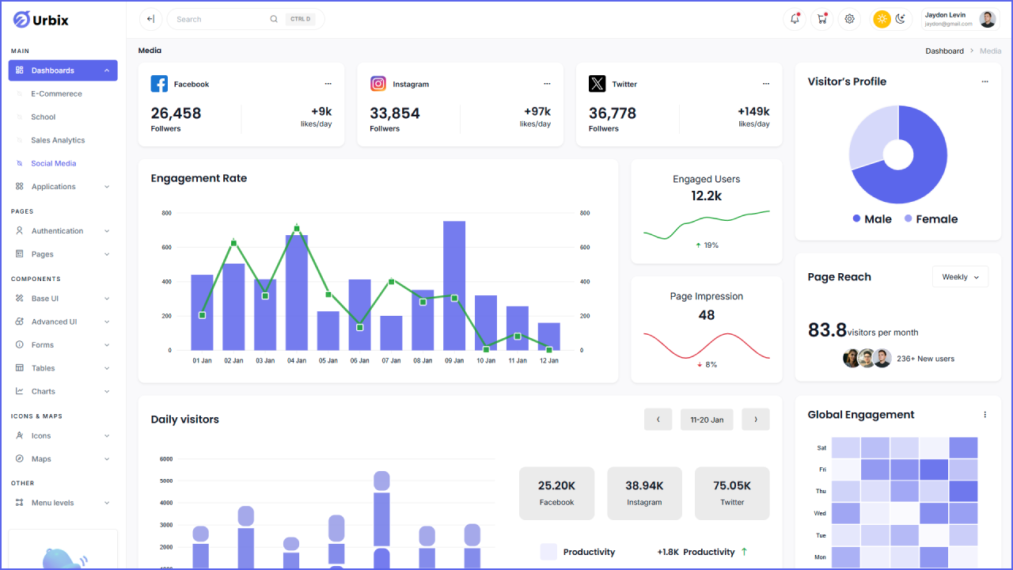Viewport: 1013px width, 570px height.
Task: Open the Weekly dropdown in Page Reach
Action: [960, 276]
